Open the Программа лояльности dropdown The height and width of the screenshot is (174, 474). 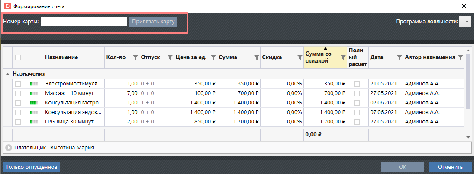[464, 22]
